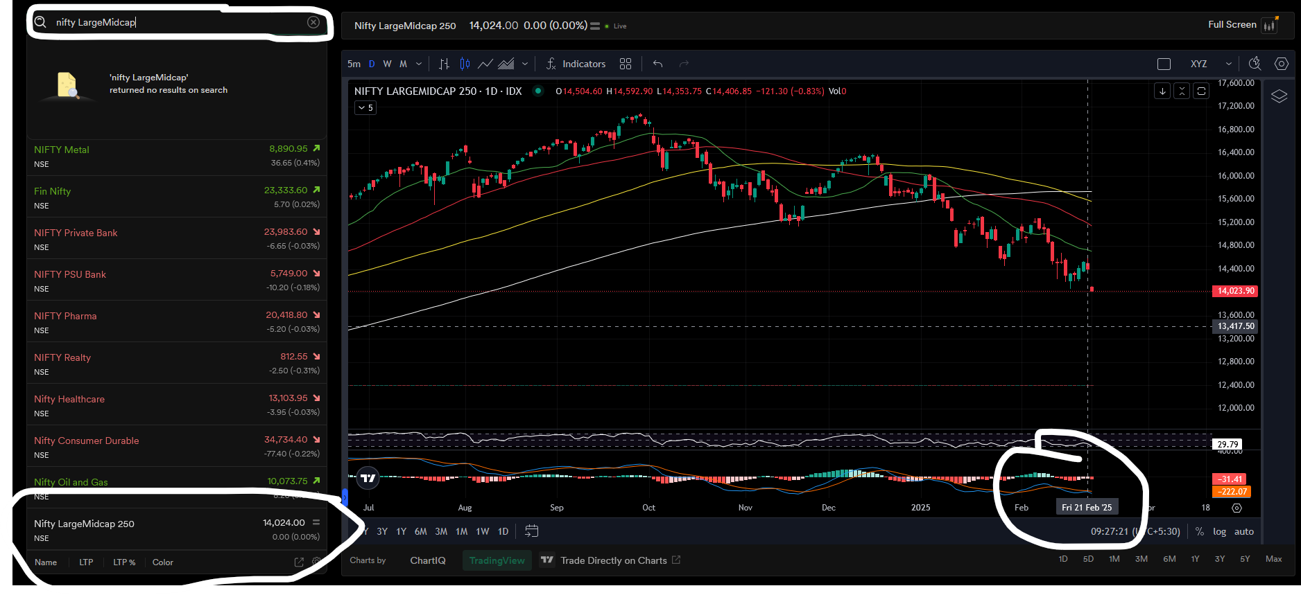The width and height of the screenshot is (1301, 595).
Task: Open the Indicators button
Action: pos(576,64)
